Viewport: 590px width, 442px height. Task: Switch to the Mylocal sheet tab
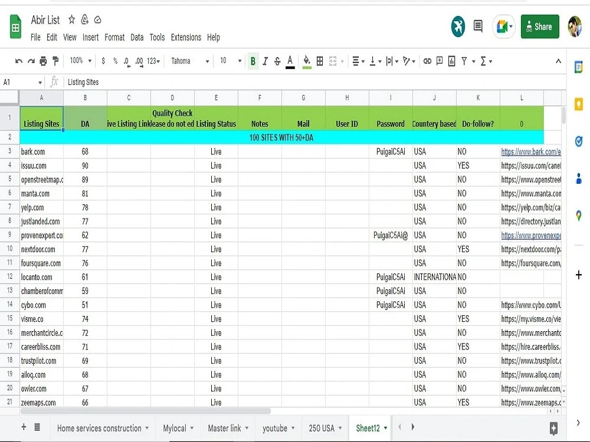(178, 428)
